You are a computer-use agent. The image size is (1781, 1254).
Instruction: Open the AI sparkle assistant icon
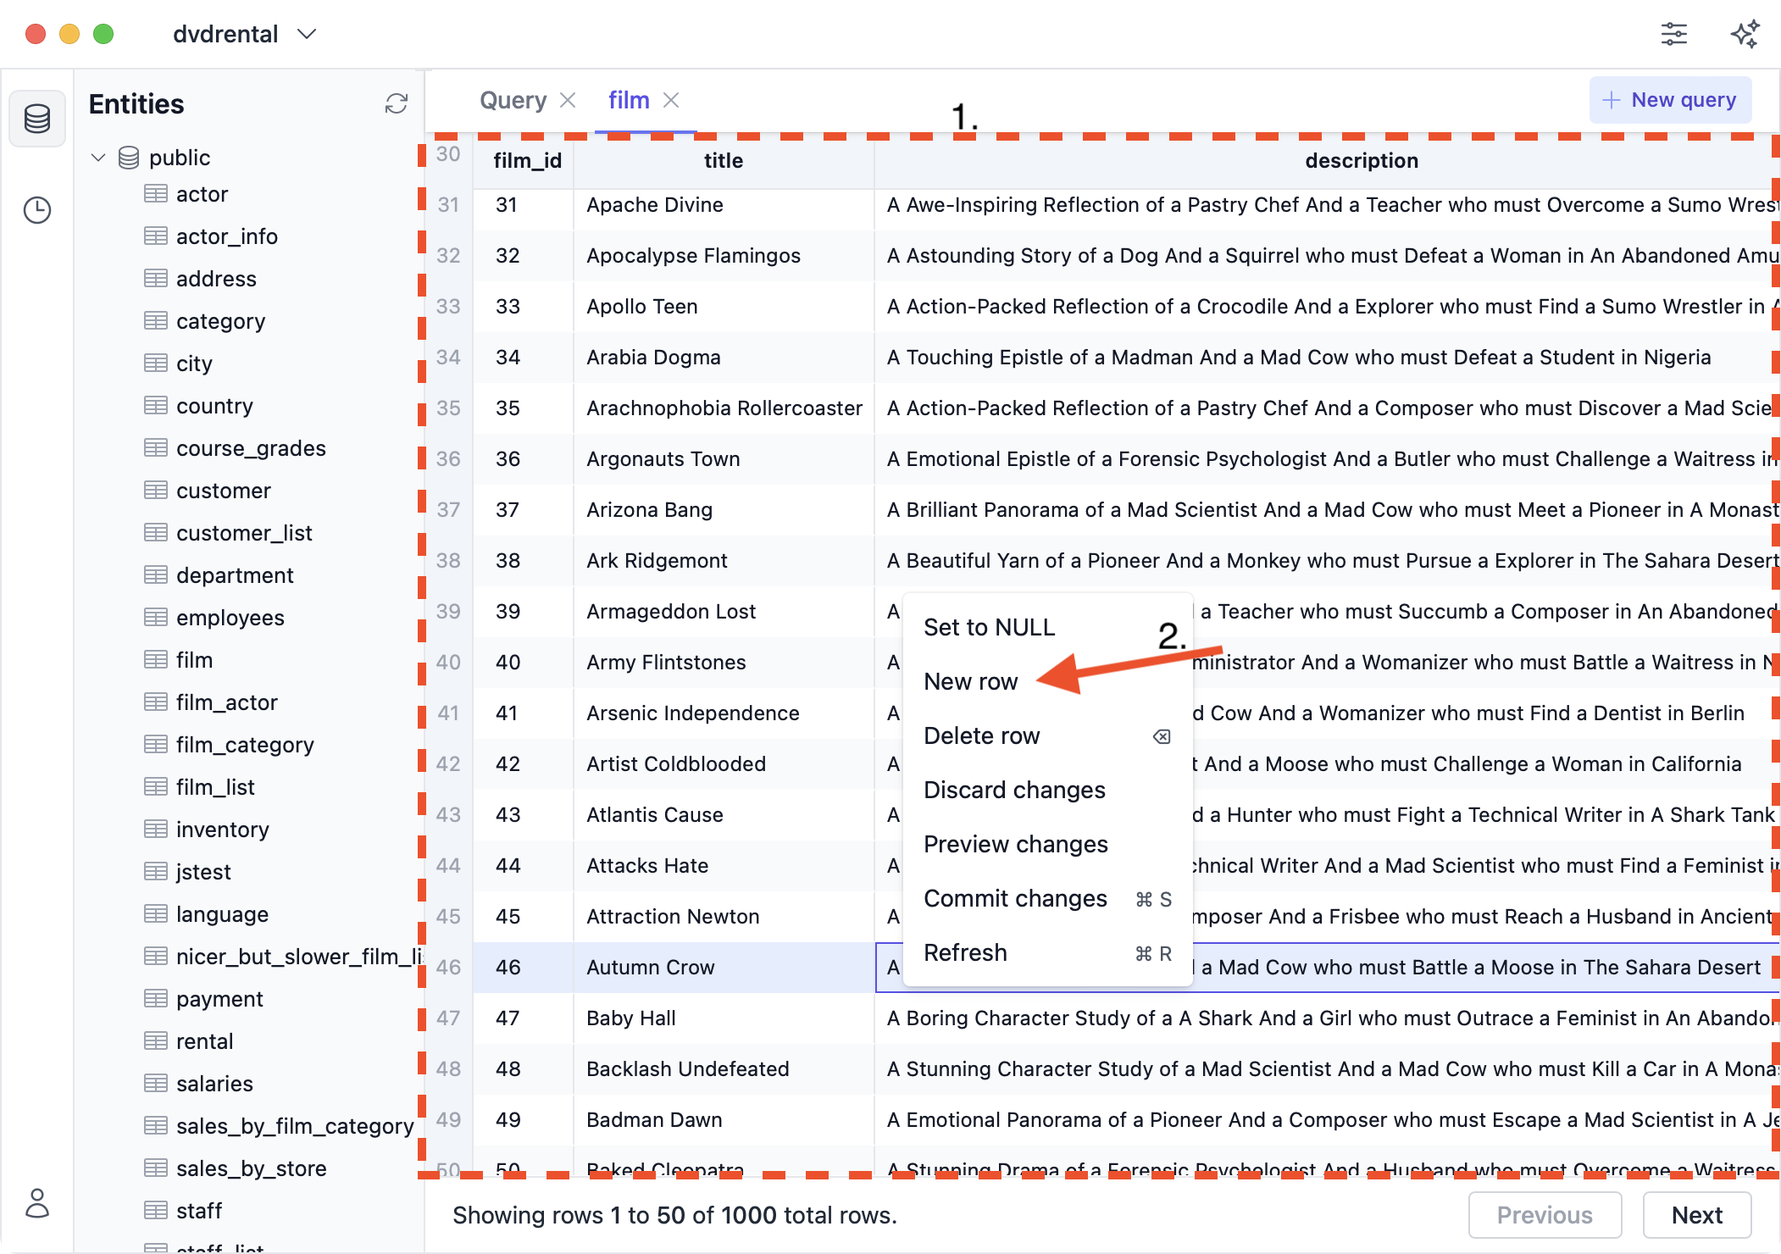click(1744, 34)
